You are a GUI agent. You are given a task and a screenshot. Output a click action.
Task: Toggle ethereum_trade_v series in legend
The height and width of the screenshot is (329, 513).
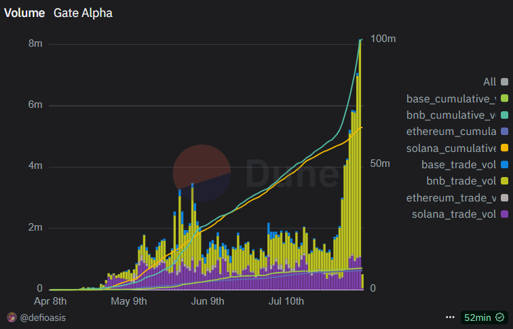tap(457, 198)
